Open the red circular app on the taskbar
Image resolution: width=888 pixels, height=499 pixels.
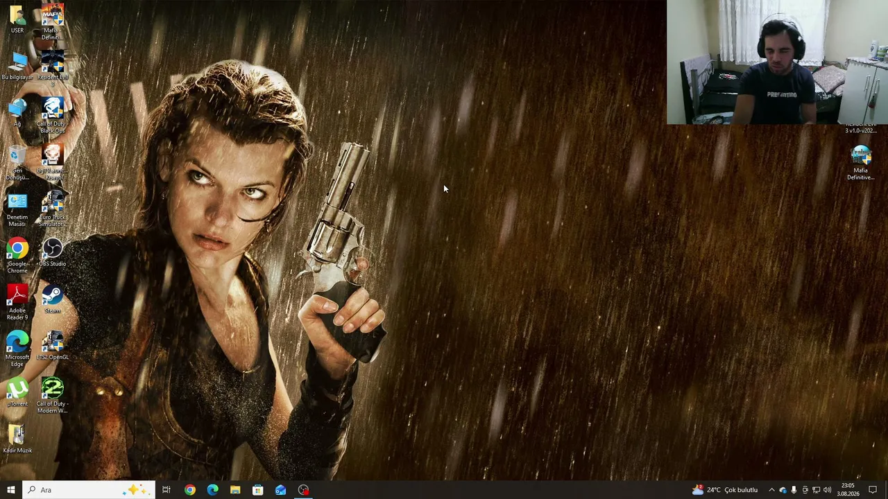[303, 490]
